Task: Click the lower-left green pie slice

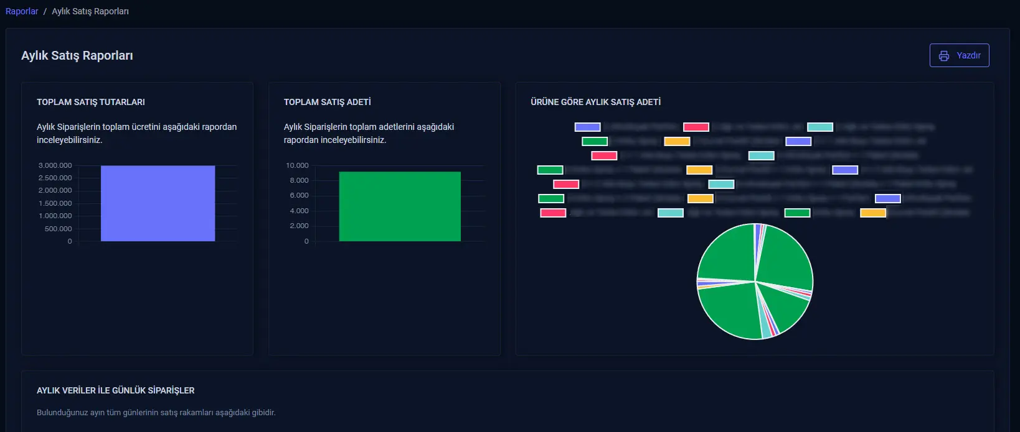Action: (x=729, y=310)
